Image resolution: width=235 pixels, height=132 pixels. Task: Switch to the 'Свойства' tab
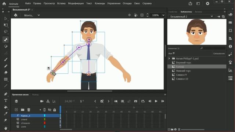pos(173,12)
